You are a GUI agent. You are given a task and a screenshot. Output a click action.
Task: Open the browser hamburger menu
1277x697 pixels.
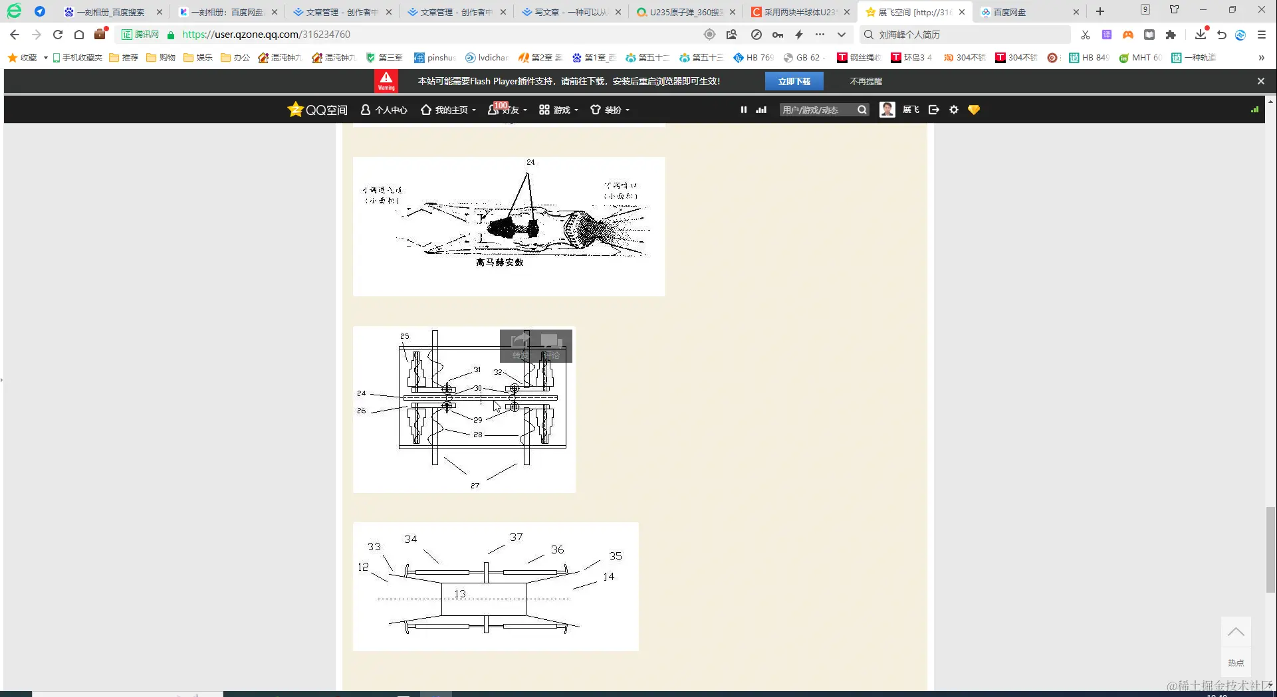pyautogui.click(x=1262, y=35)
